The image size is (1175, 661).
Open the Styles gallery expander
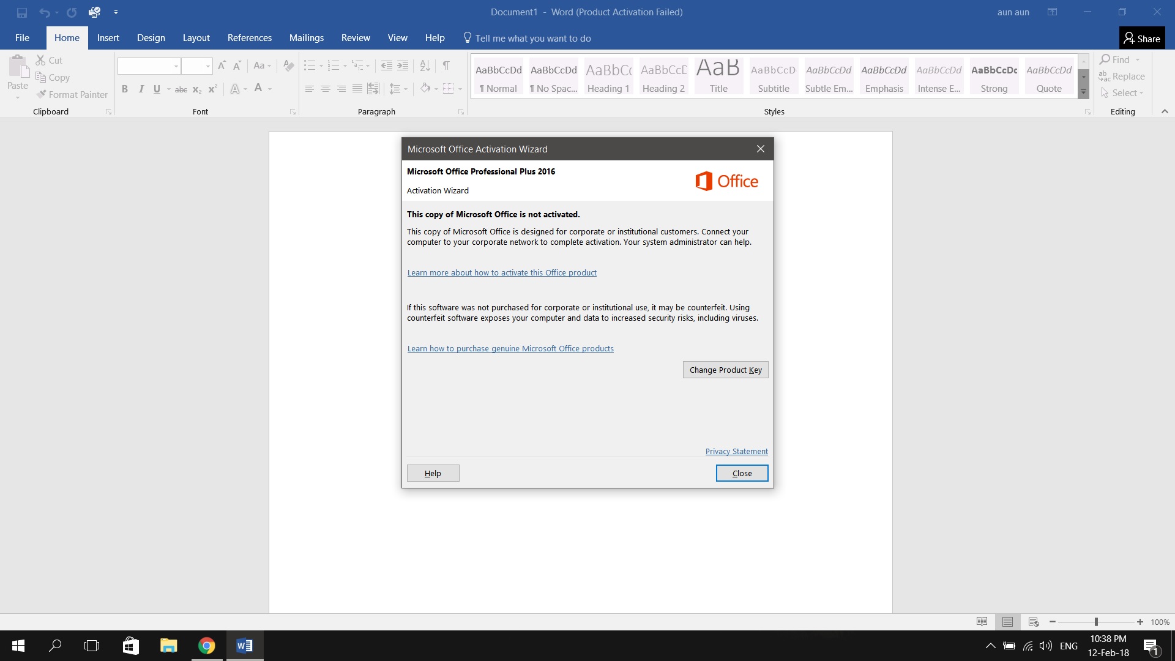point(1084,92)
